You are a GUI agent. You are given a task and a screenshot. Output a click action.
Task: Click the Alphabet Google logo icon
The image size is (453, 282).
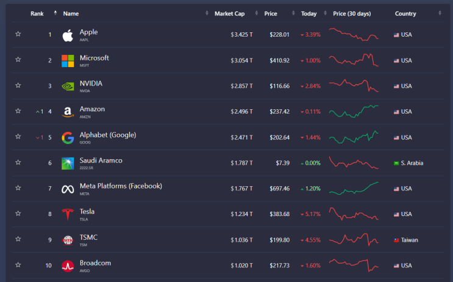[x=68, y=137]
